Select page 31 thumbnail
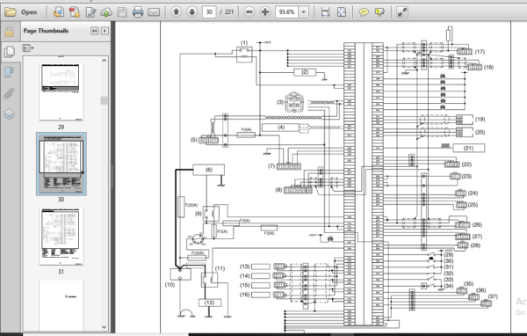The width and height of the screenshot is (527, 336). click(x=61, y=237)
